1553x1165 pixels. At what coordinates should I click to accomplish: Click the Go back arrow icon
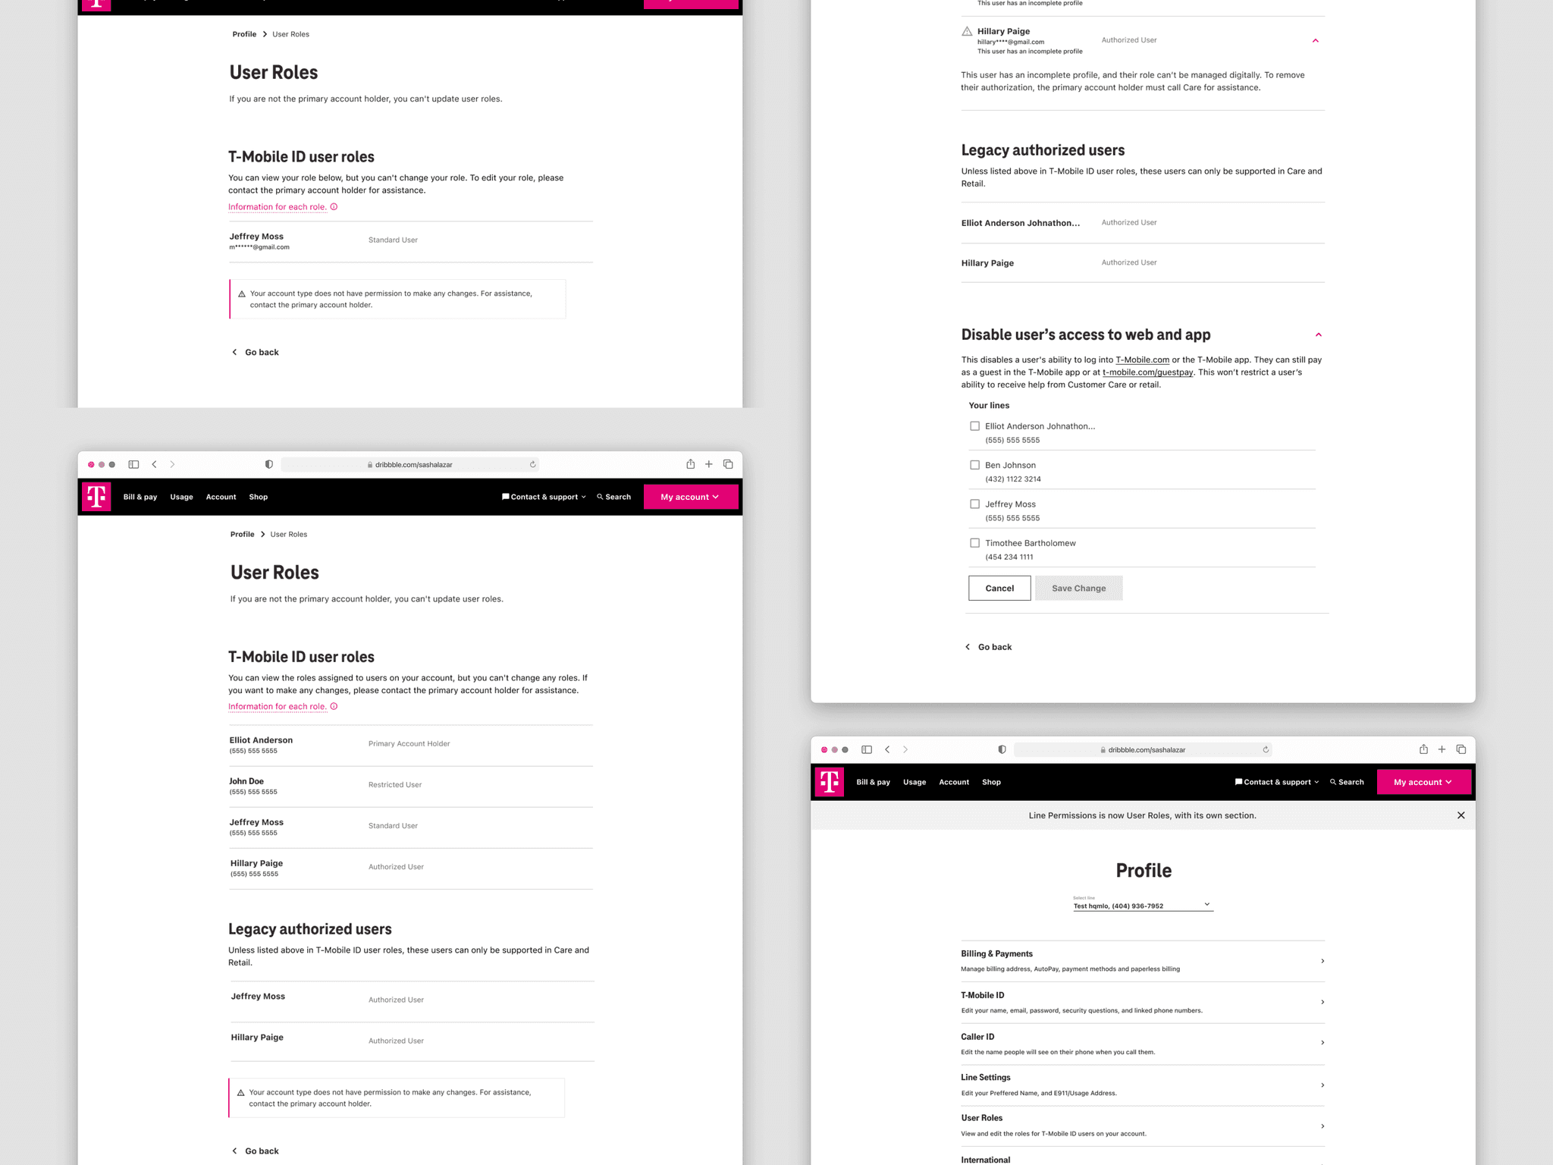[234, 351]
